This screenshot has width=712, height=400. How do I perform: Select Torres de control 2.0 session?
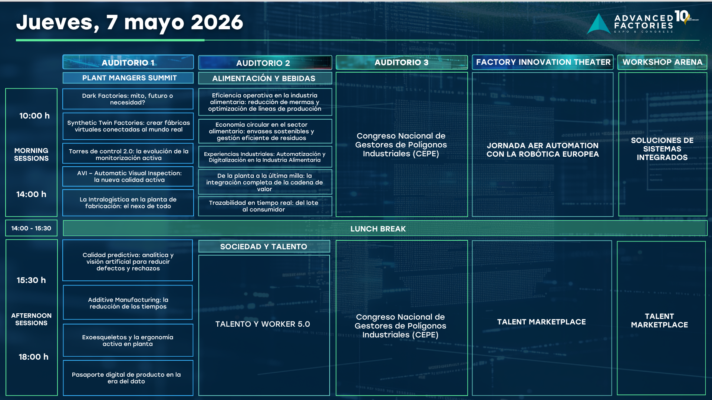(128, 154)
